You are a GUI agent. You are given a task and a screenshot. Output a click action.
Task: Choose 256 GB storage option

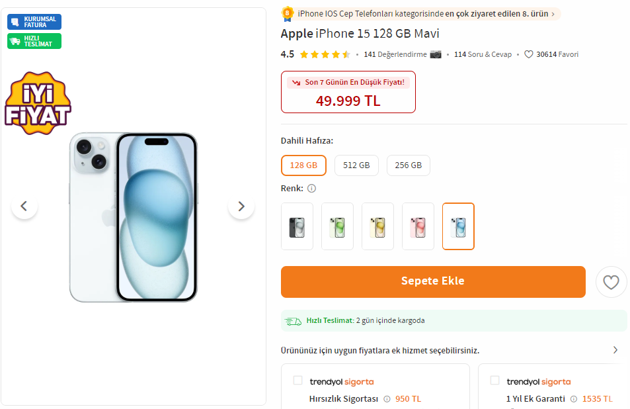tap(408, 165)
